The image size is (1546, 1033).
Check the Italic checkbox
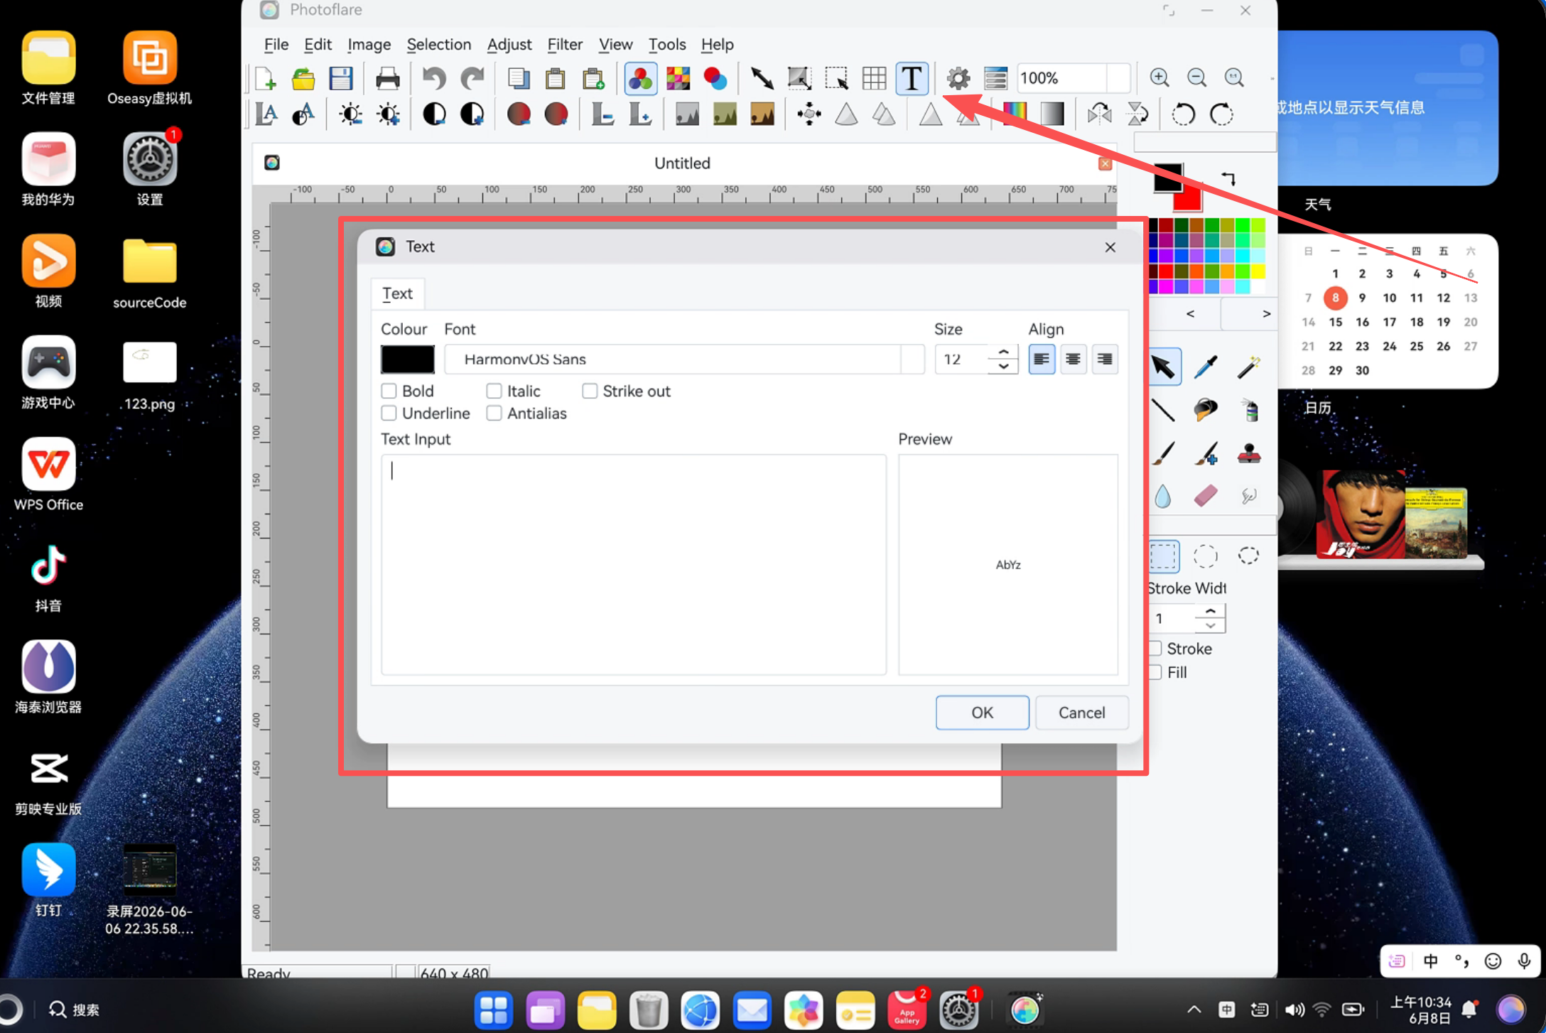pos(494,391)
